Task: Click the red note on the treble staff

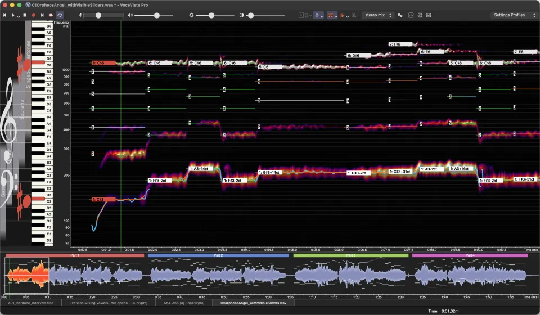Action: pyautogui.click(x=26, y=65)
